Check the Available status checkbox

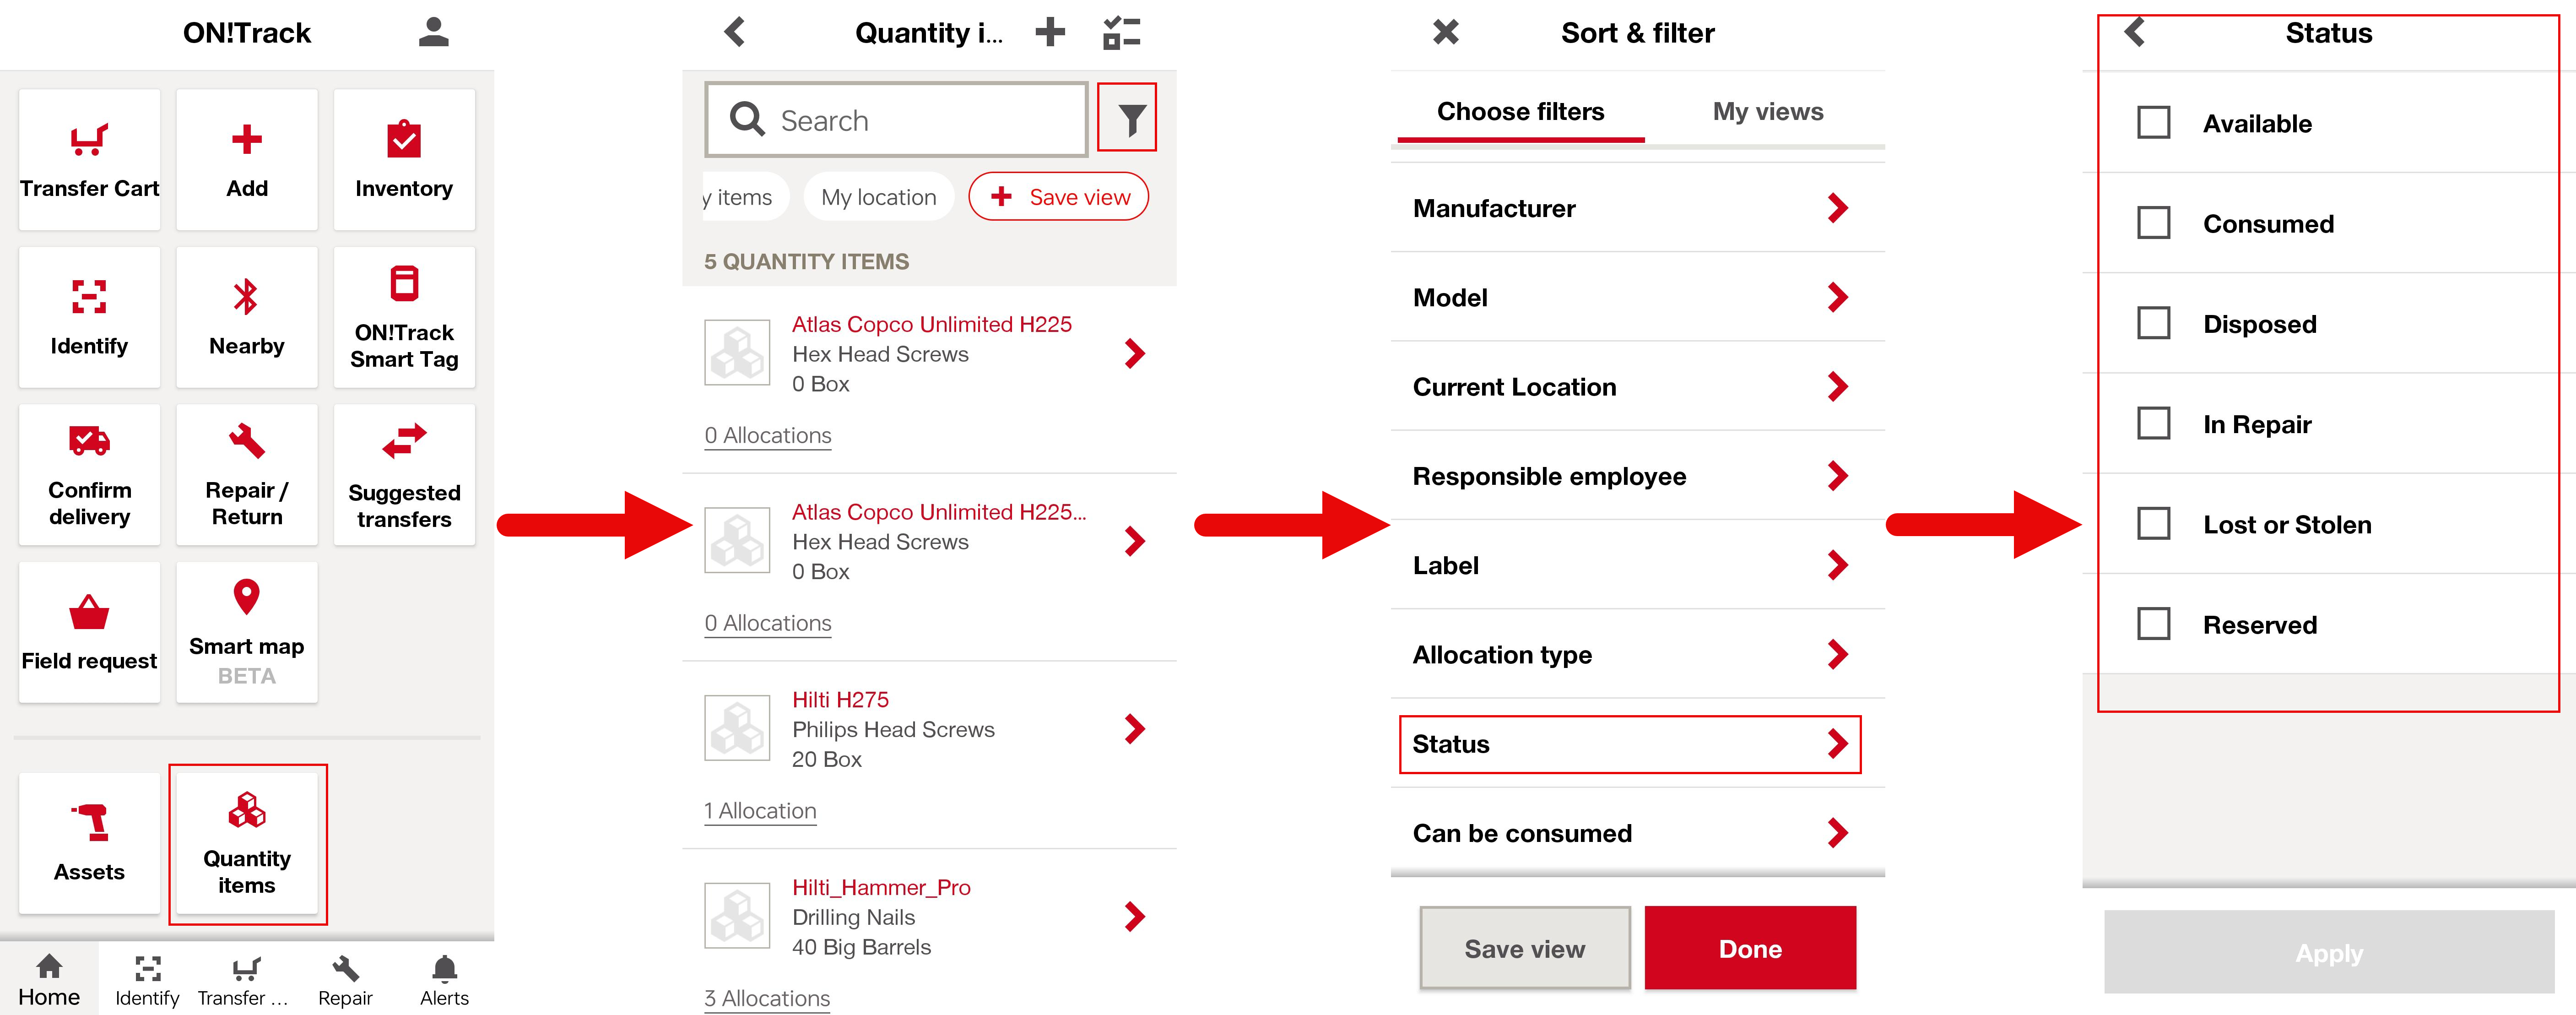[2153, 123]
